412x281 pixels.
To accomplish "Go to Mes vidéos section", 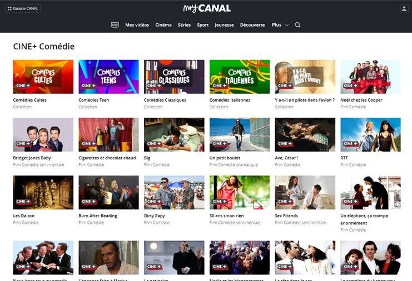I will [x=137, y=25].
